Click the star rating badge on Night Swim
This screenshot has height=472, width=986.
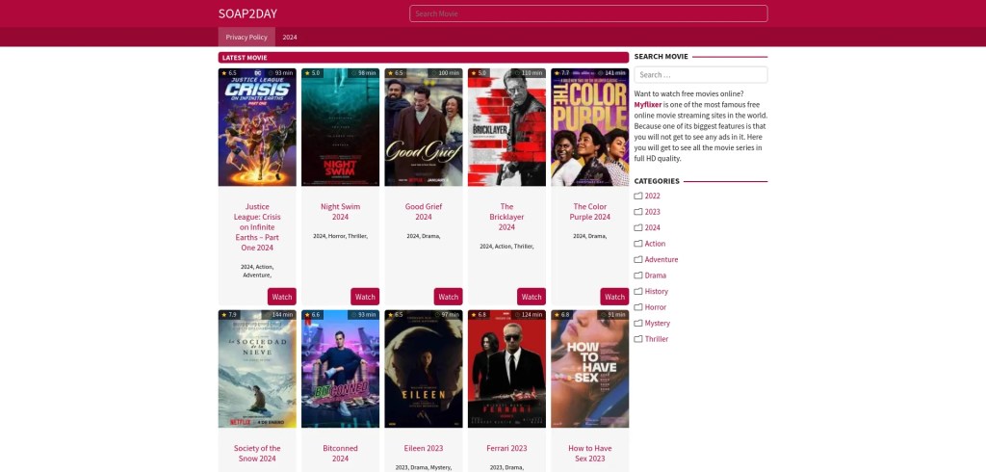[x=311, y=73]
